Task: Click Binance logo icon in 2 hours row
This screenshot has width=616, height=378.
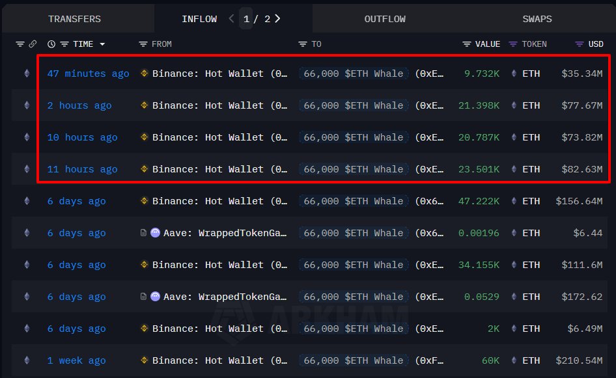Action: tap(144, 105)
